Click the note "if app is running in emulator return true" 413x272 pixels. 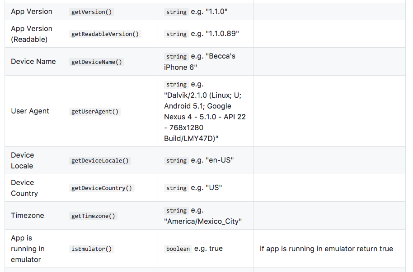(326, 249)
